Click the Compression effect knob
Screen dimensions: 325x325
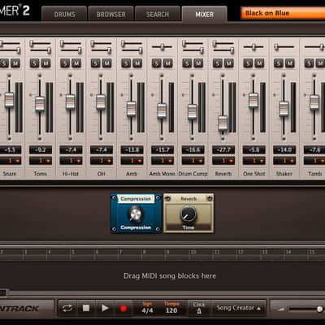pyautogui.click(x=136, y=214)
